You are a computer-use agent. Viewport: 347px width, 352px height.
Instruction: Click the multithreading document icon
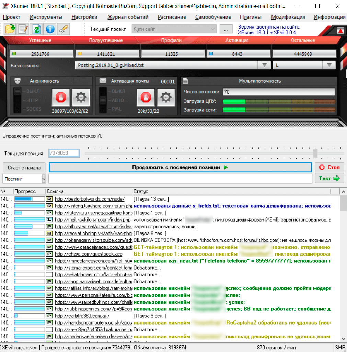[185, 81]
